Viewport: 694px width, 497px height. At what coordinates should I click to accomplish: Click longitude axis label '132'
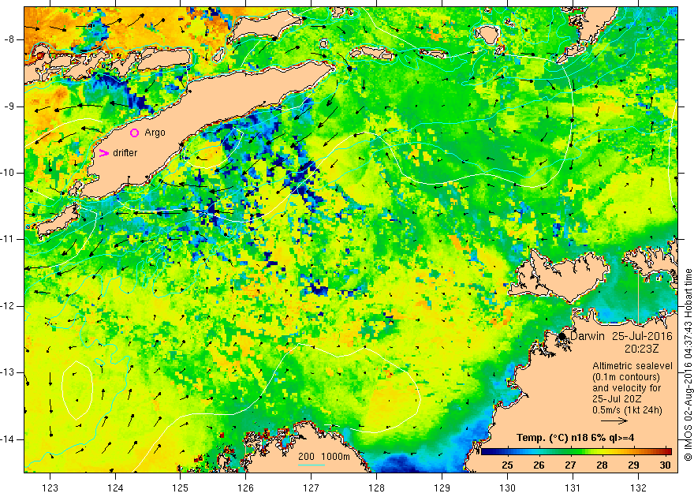638,488
